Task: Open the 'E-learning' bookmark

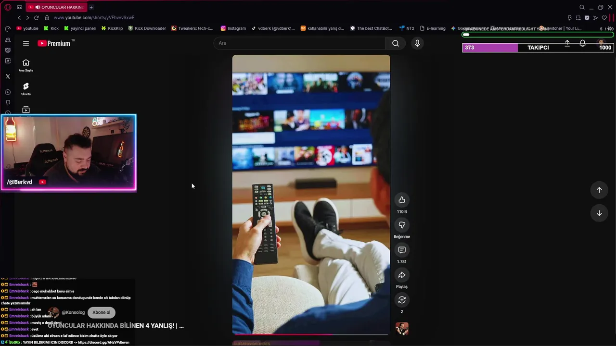Action: click(432, 28)
